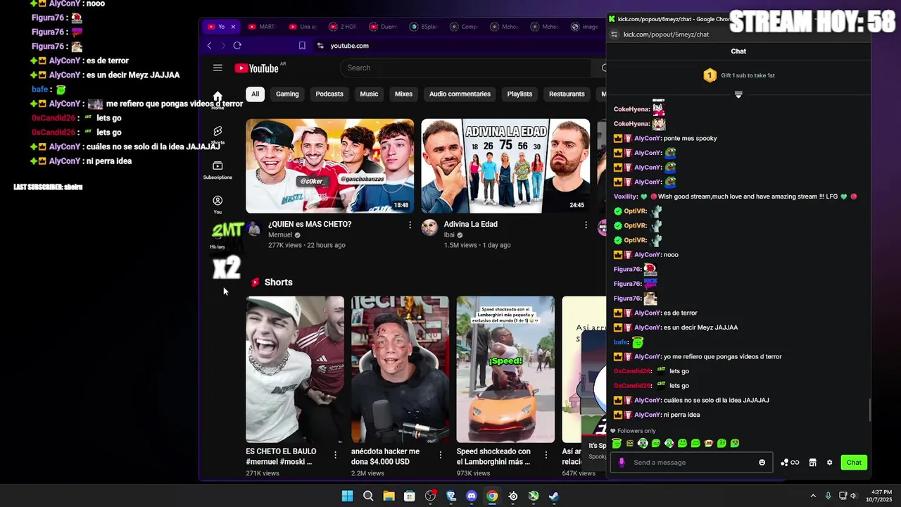The image size is (901, 507).
Task: Open Windows taskbar search
Action: pos(368,496)
